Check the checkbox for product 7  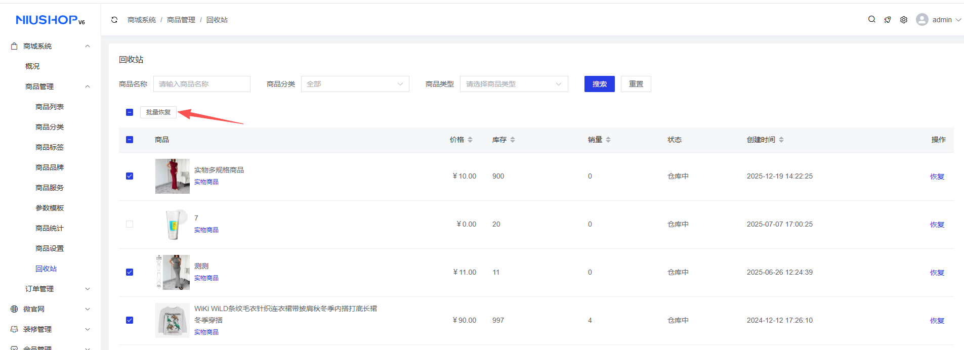130,224
